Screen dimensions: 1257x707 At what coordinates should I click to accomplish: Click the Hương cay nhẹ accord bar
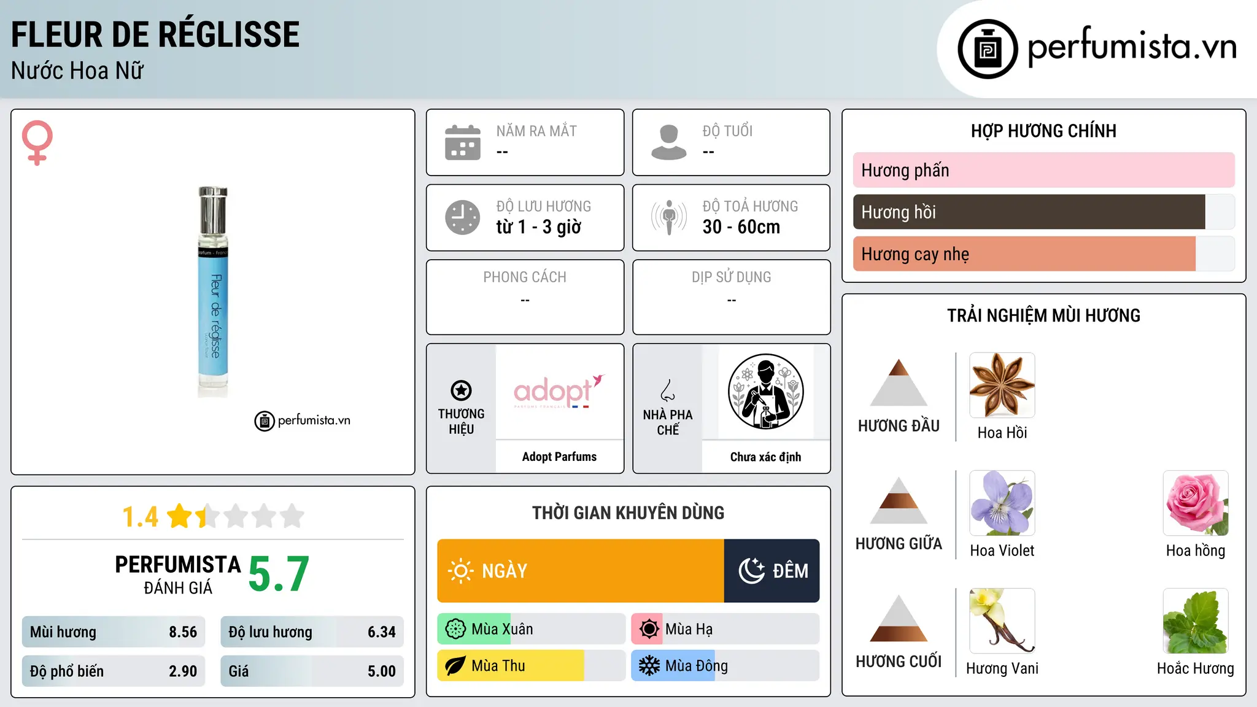pyautogui.click(x=1044, y=253)
